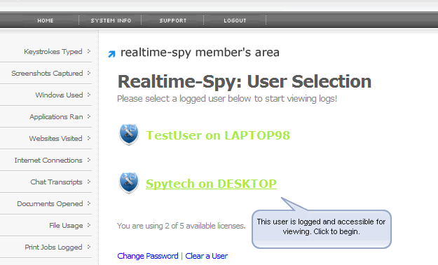Click arrow next to Windows Used
Viewport: 438px width, 265px height.
tap(89, 95)
